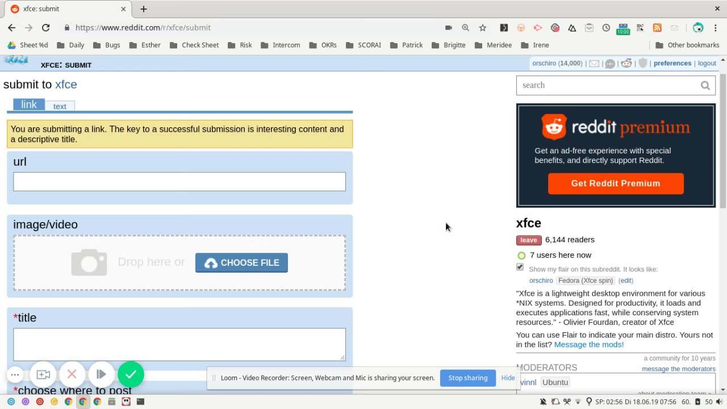Focus the url input field
The width and height of the screenshot is (727, 409).
coord(179,182)
